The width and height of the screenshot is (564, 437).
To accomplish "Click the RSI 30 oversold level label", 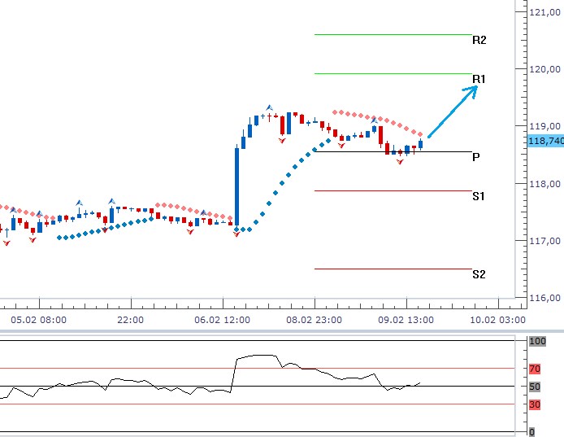I will [535, 404].
